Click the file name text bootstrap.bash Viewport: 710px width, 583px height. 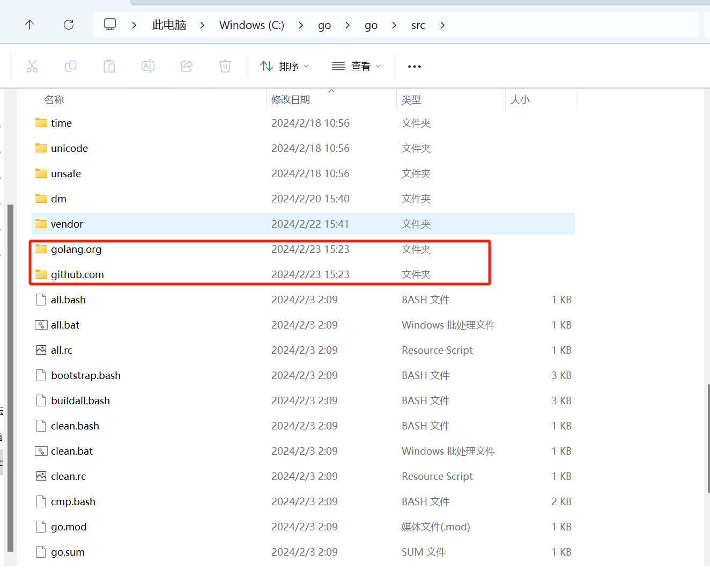[x=86, y=376]
